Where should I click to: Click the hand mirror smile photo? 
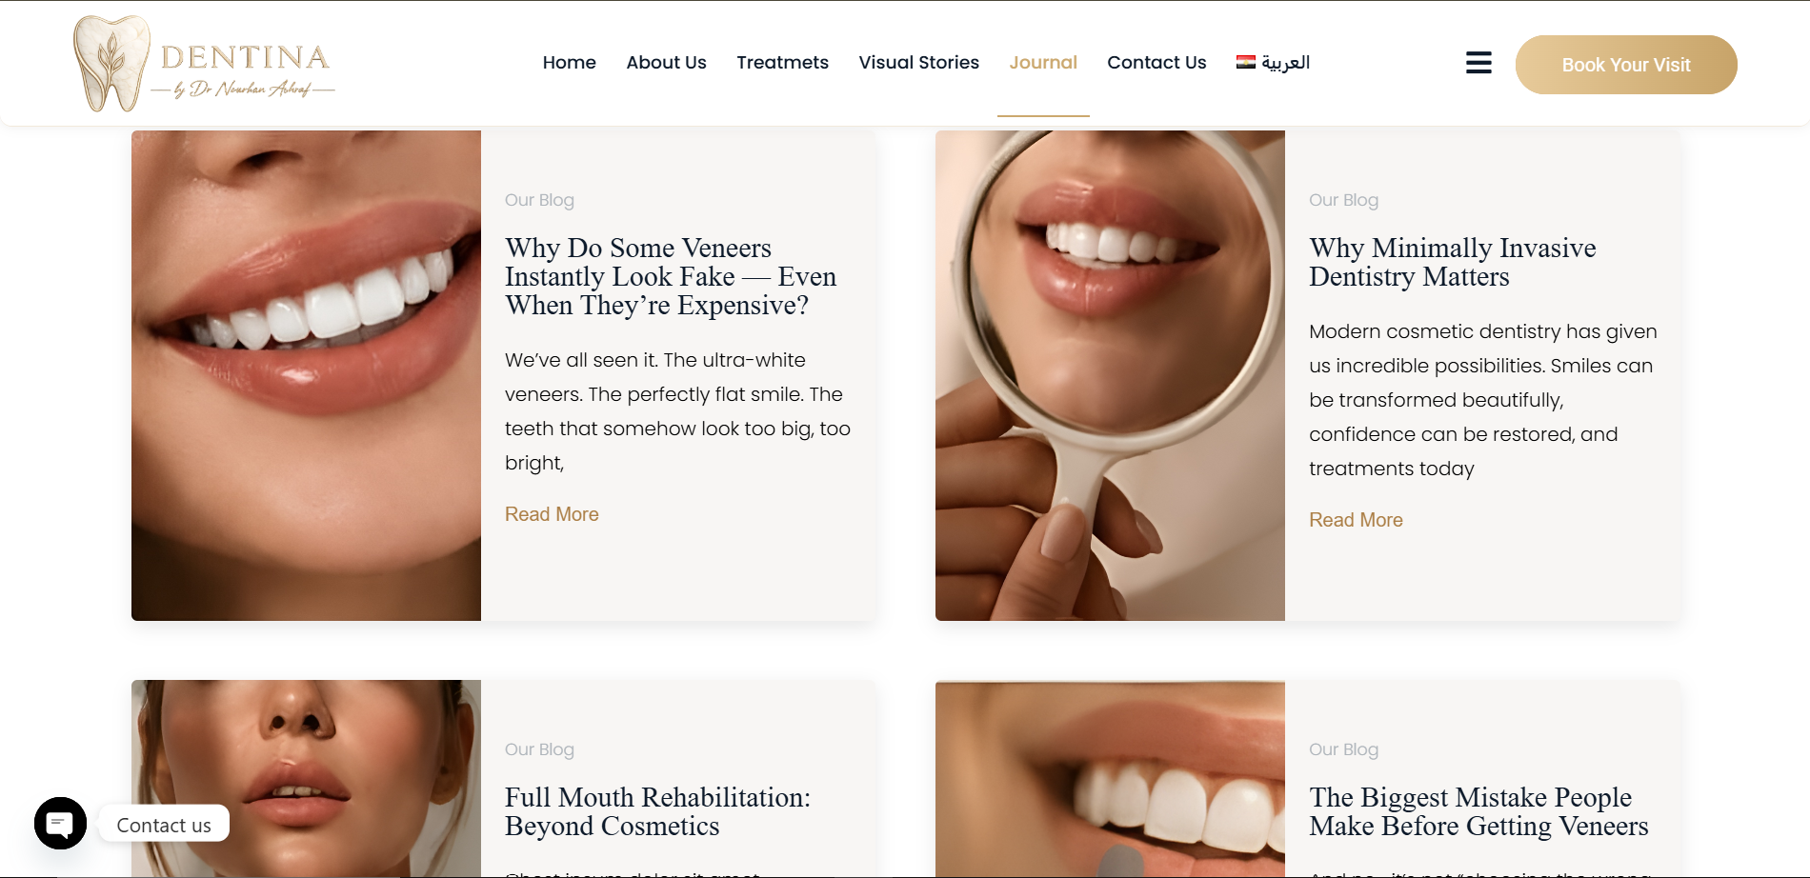click(1110, 375)
